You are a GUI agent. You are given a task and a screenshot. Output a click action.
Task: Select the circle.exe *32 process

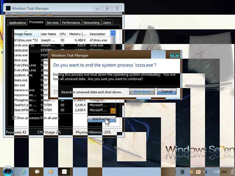[62, 45]
